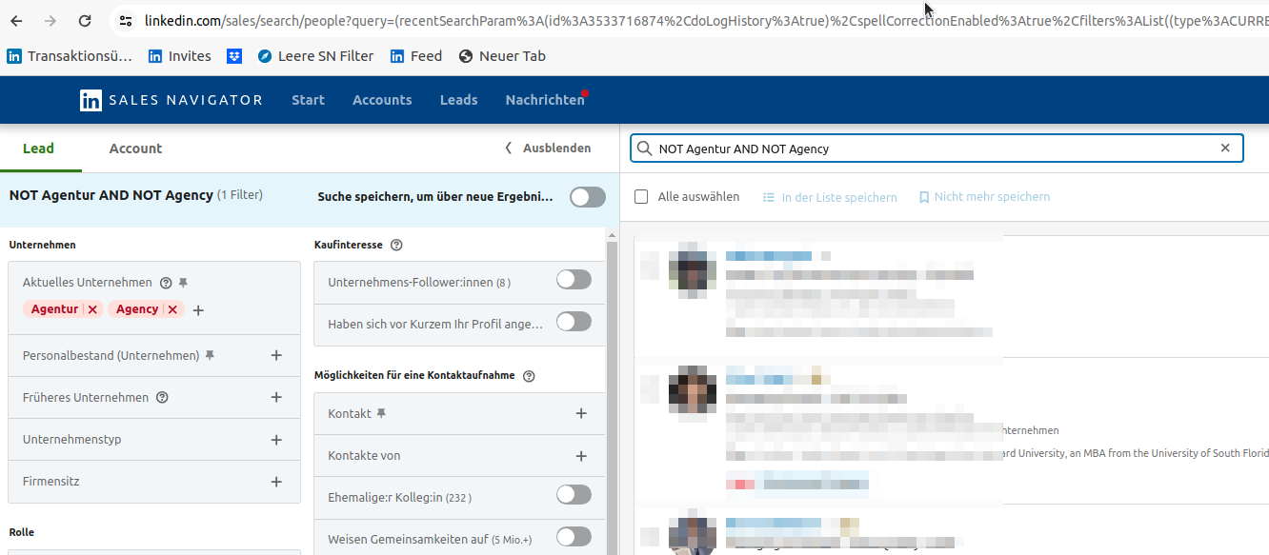Remove the Agentur company filter chip
The height and width of the screenshot is (555, 1269).
coord(92,309)
